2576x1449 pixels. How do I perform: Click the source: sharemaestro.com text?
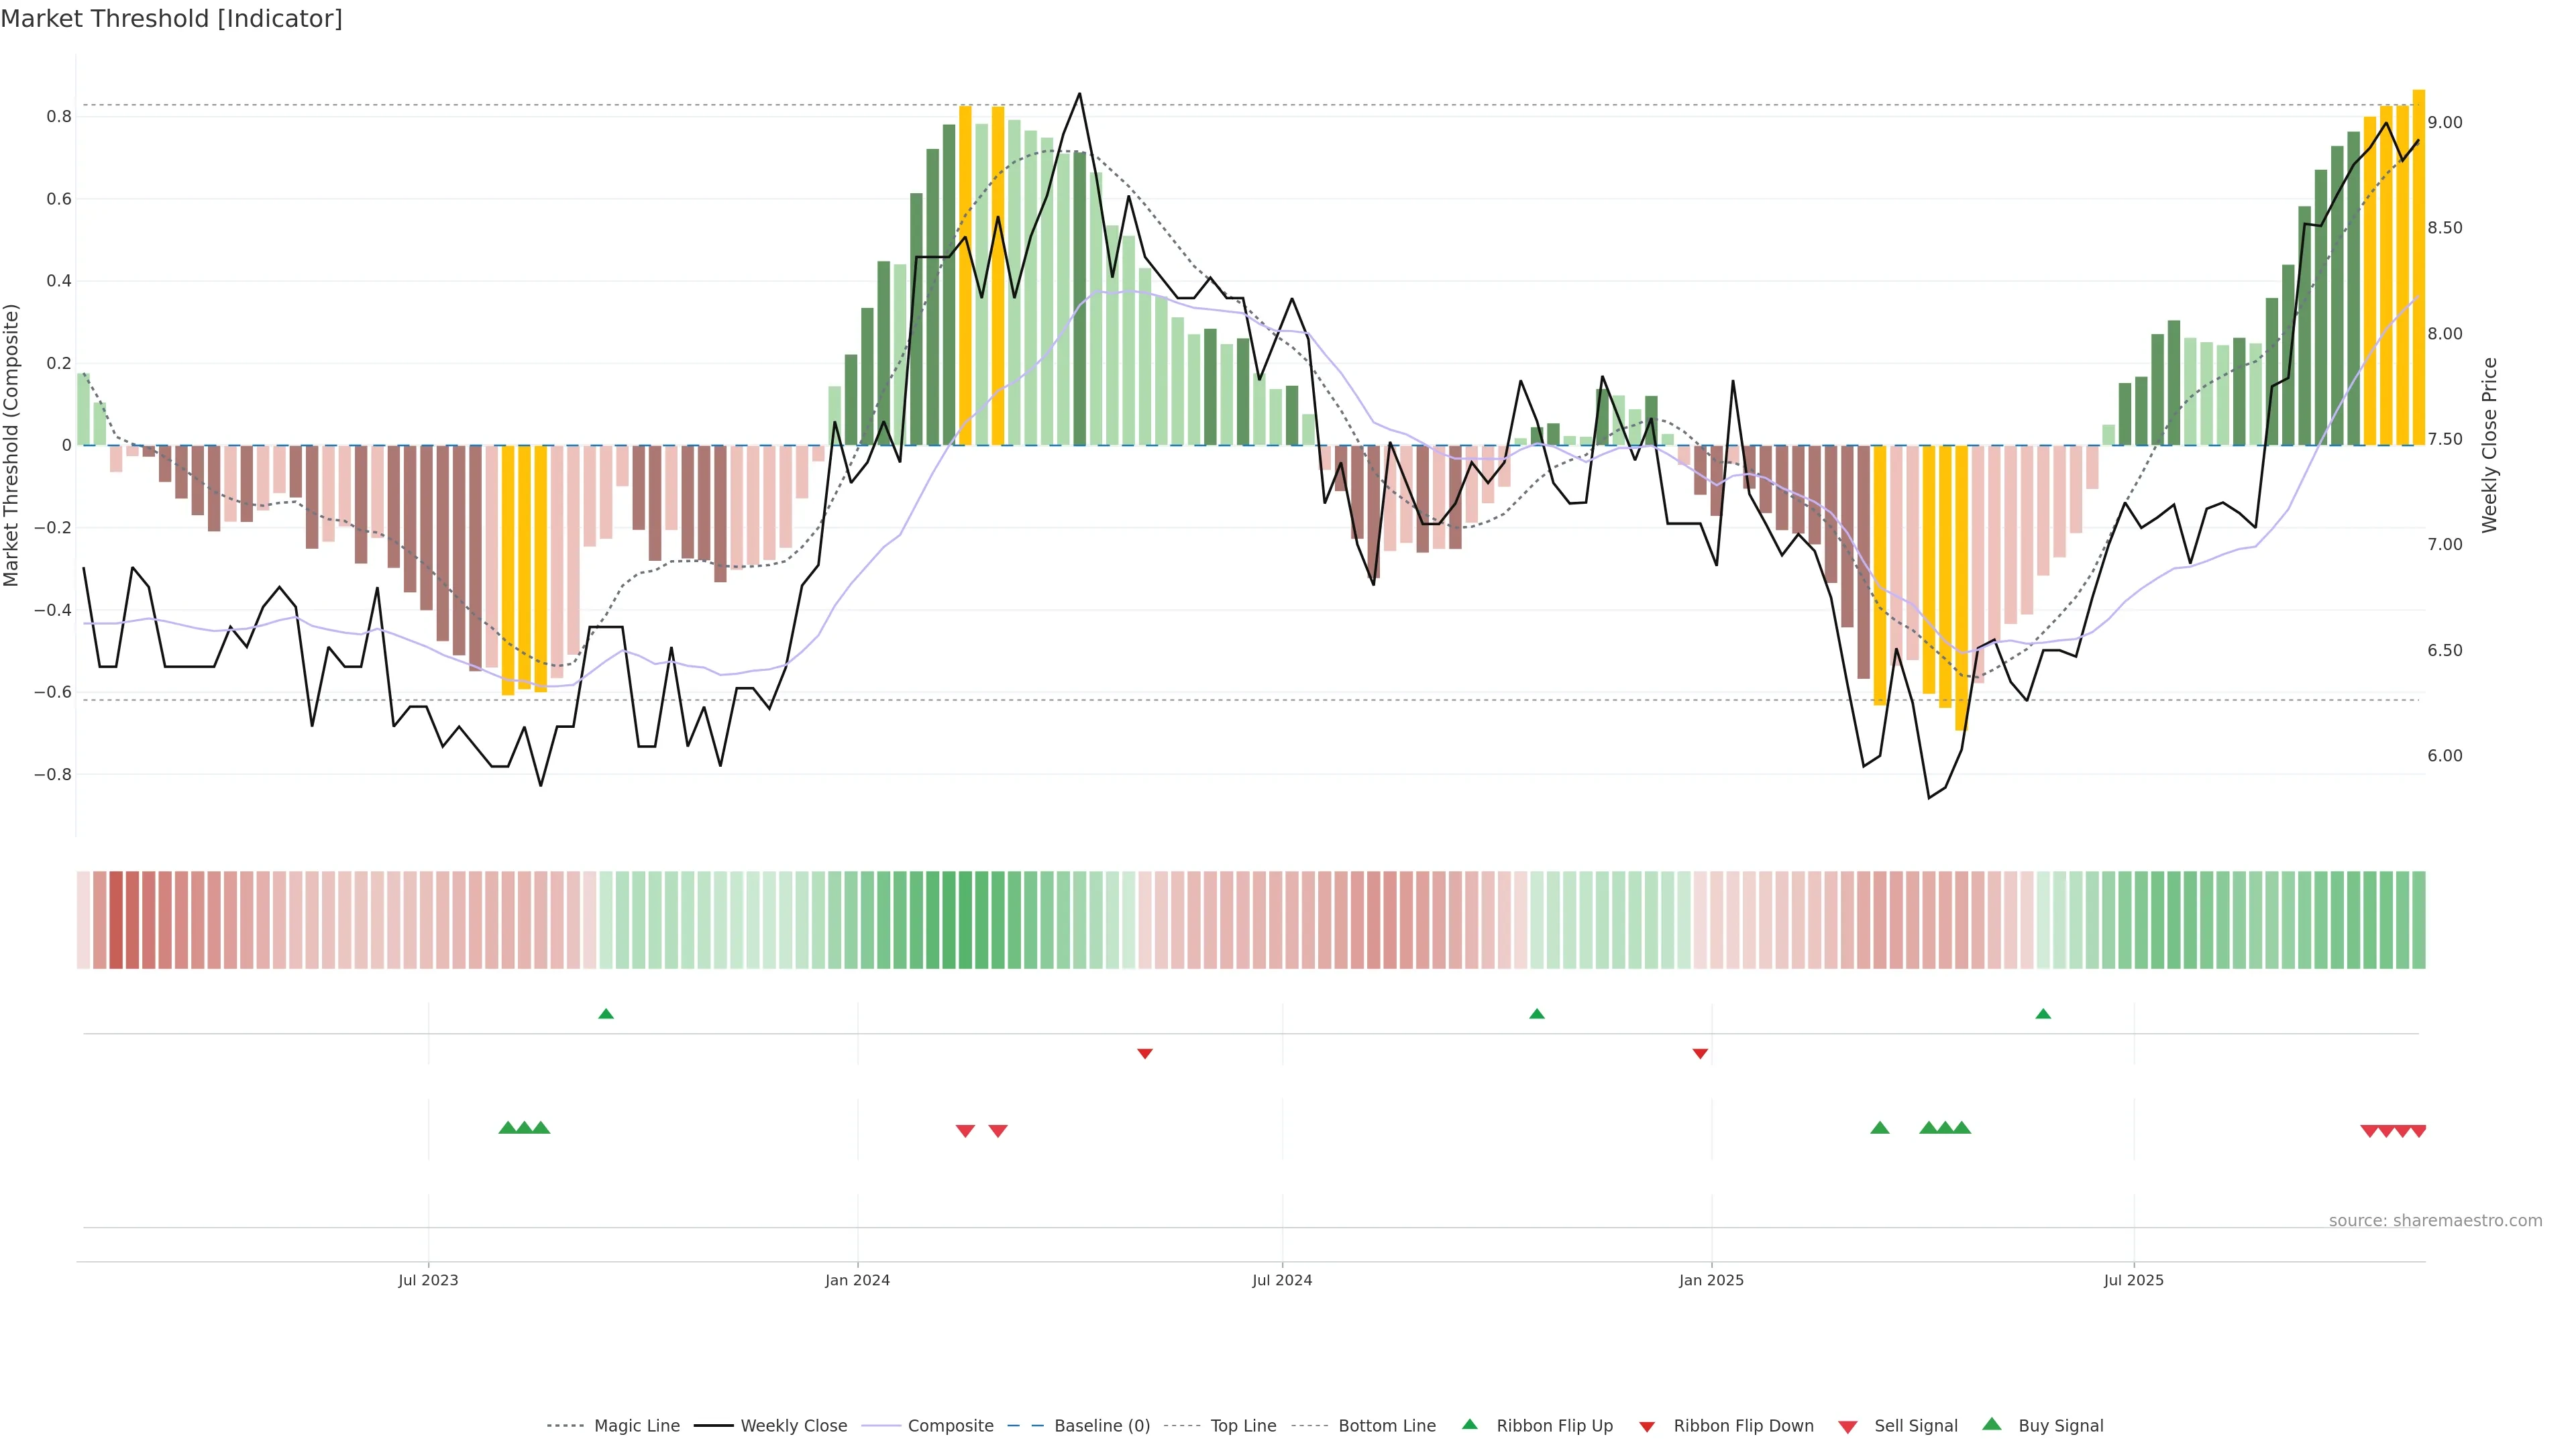coord(2435,1220)
